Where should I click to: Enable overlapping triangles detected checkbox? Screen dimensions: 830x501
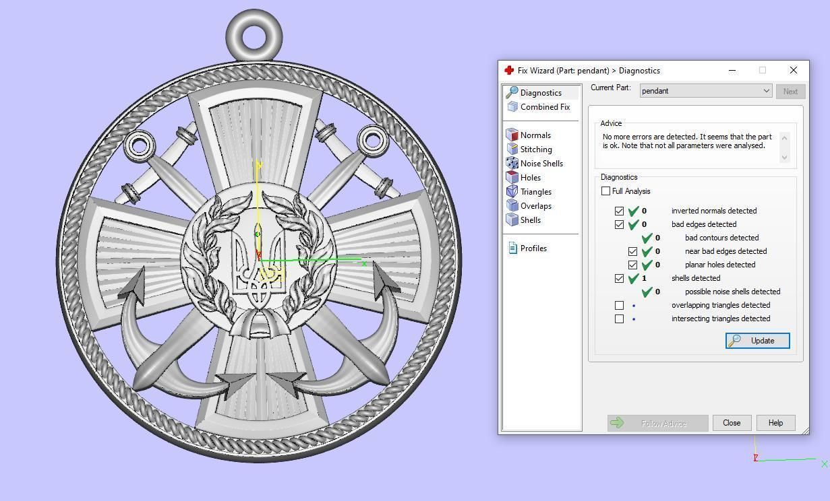coord(619,305)
